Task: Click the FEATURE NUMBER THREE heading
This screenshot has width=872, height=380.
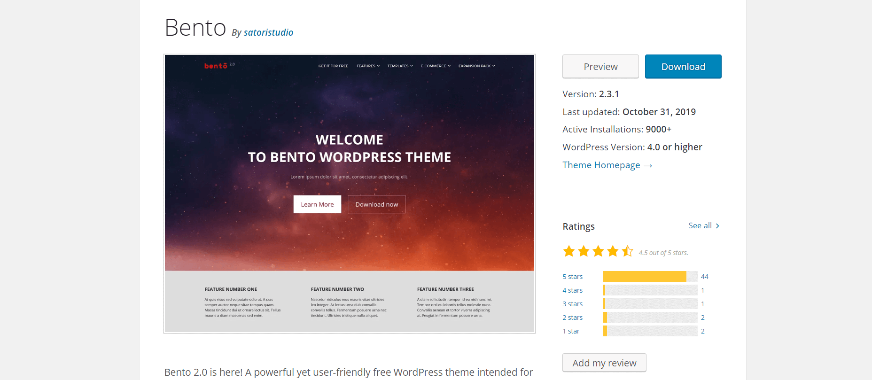Action: click(x=445, y=289)
